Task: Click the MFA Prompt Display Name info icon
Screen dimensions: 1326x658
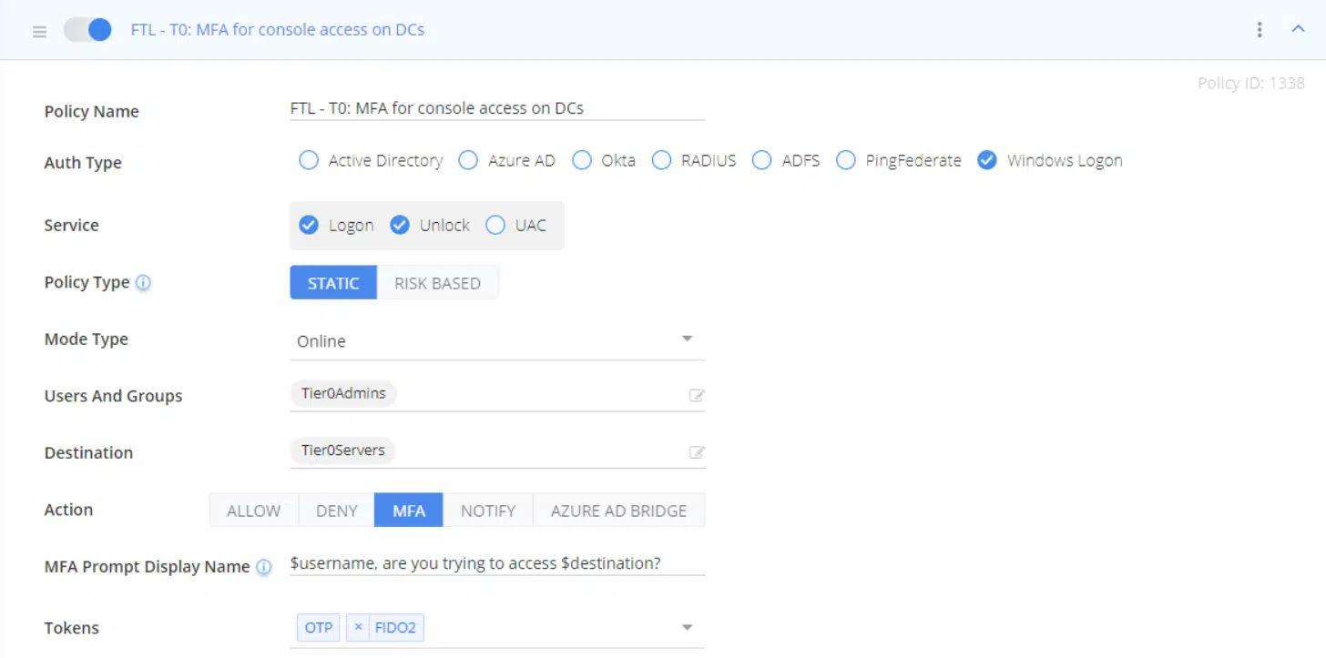Action: click(x=263, y=567)
